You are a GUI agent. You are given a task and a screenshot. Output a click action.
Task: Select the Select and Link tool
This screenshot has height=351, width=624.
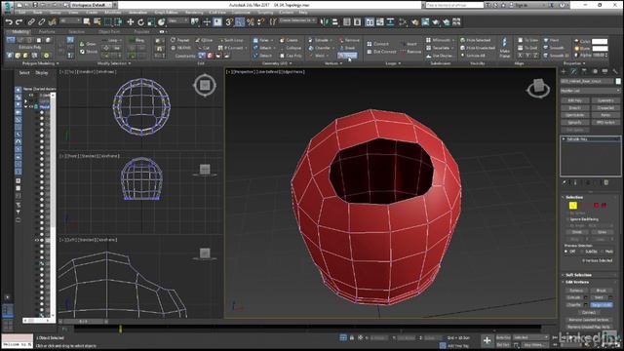[x=31, y=22]
